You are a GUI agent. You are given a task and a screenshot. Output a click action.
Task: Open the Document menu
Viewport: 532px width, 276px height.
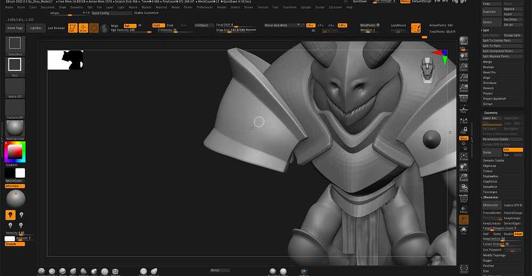[47, 7]
